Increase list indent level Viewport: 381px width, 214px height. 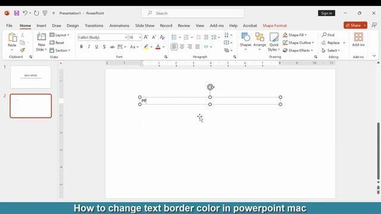tap(206, 37)
